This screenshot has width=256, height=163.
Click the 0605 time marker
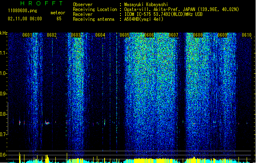pos(125,35)
